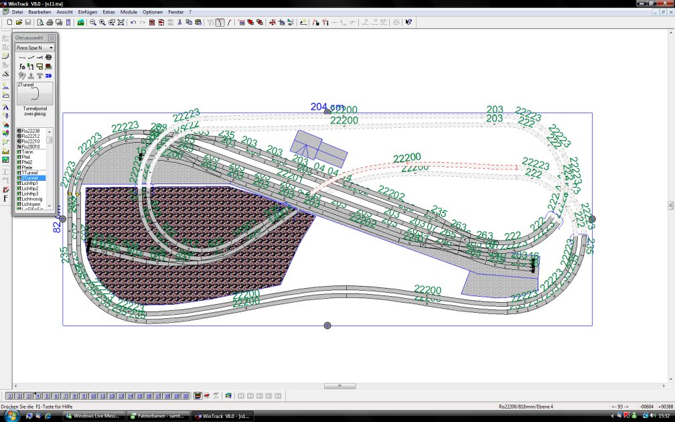Screen dimensions: 675x422
Task: Select the highlighted 2Tunnel list entry
Action: click(x=31, y=178)
